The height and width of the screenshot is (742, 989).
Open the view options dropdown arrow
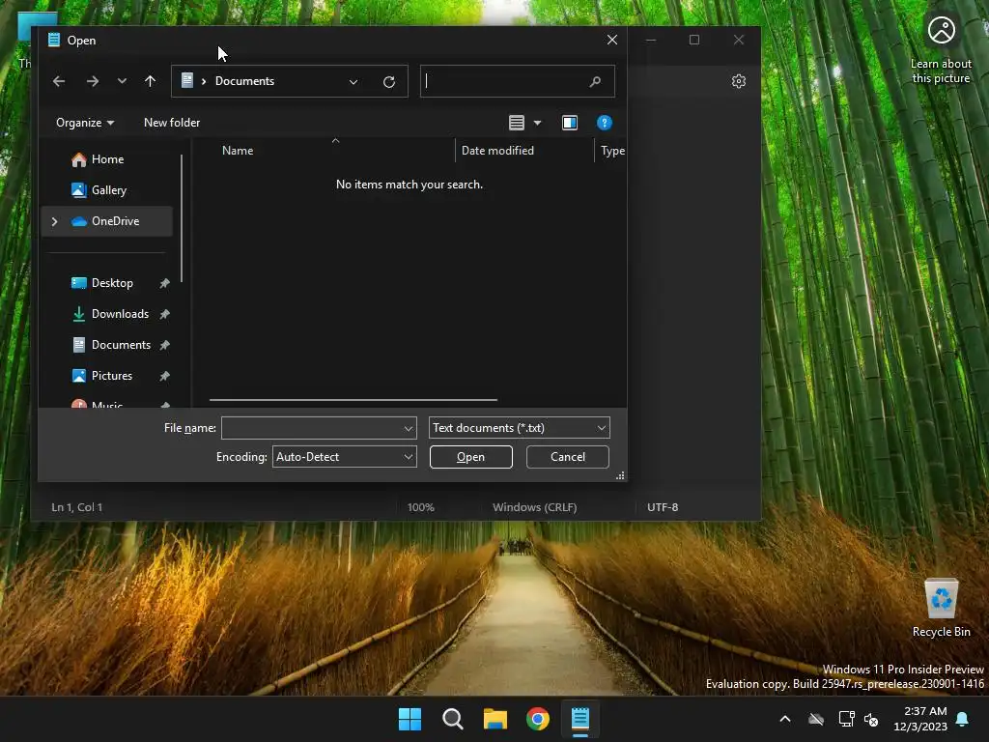coord(537,123)
